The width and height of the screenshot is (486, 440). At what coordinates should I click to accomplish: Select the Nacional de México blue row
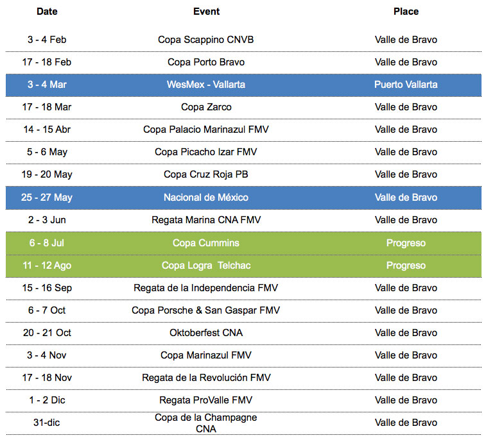(x=243, y=198)
